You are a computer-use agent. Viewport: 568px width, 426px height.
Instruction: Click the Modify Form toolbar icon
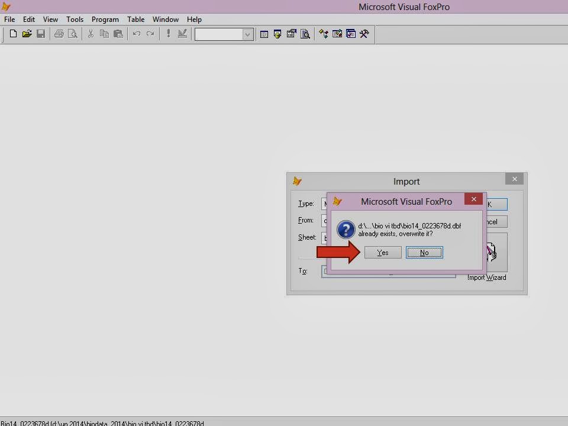pyautogui.click(x=182, y=34)
